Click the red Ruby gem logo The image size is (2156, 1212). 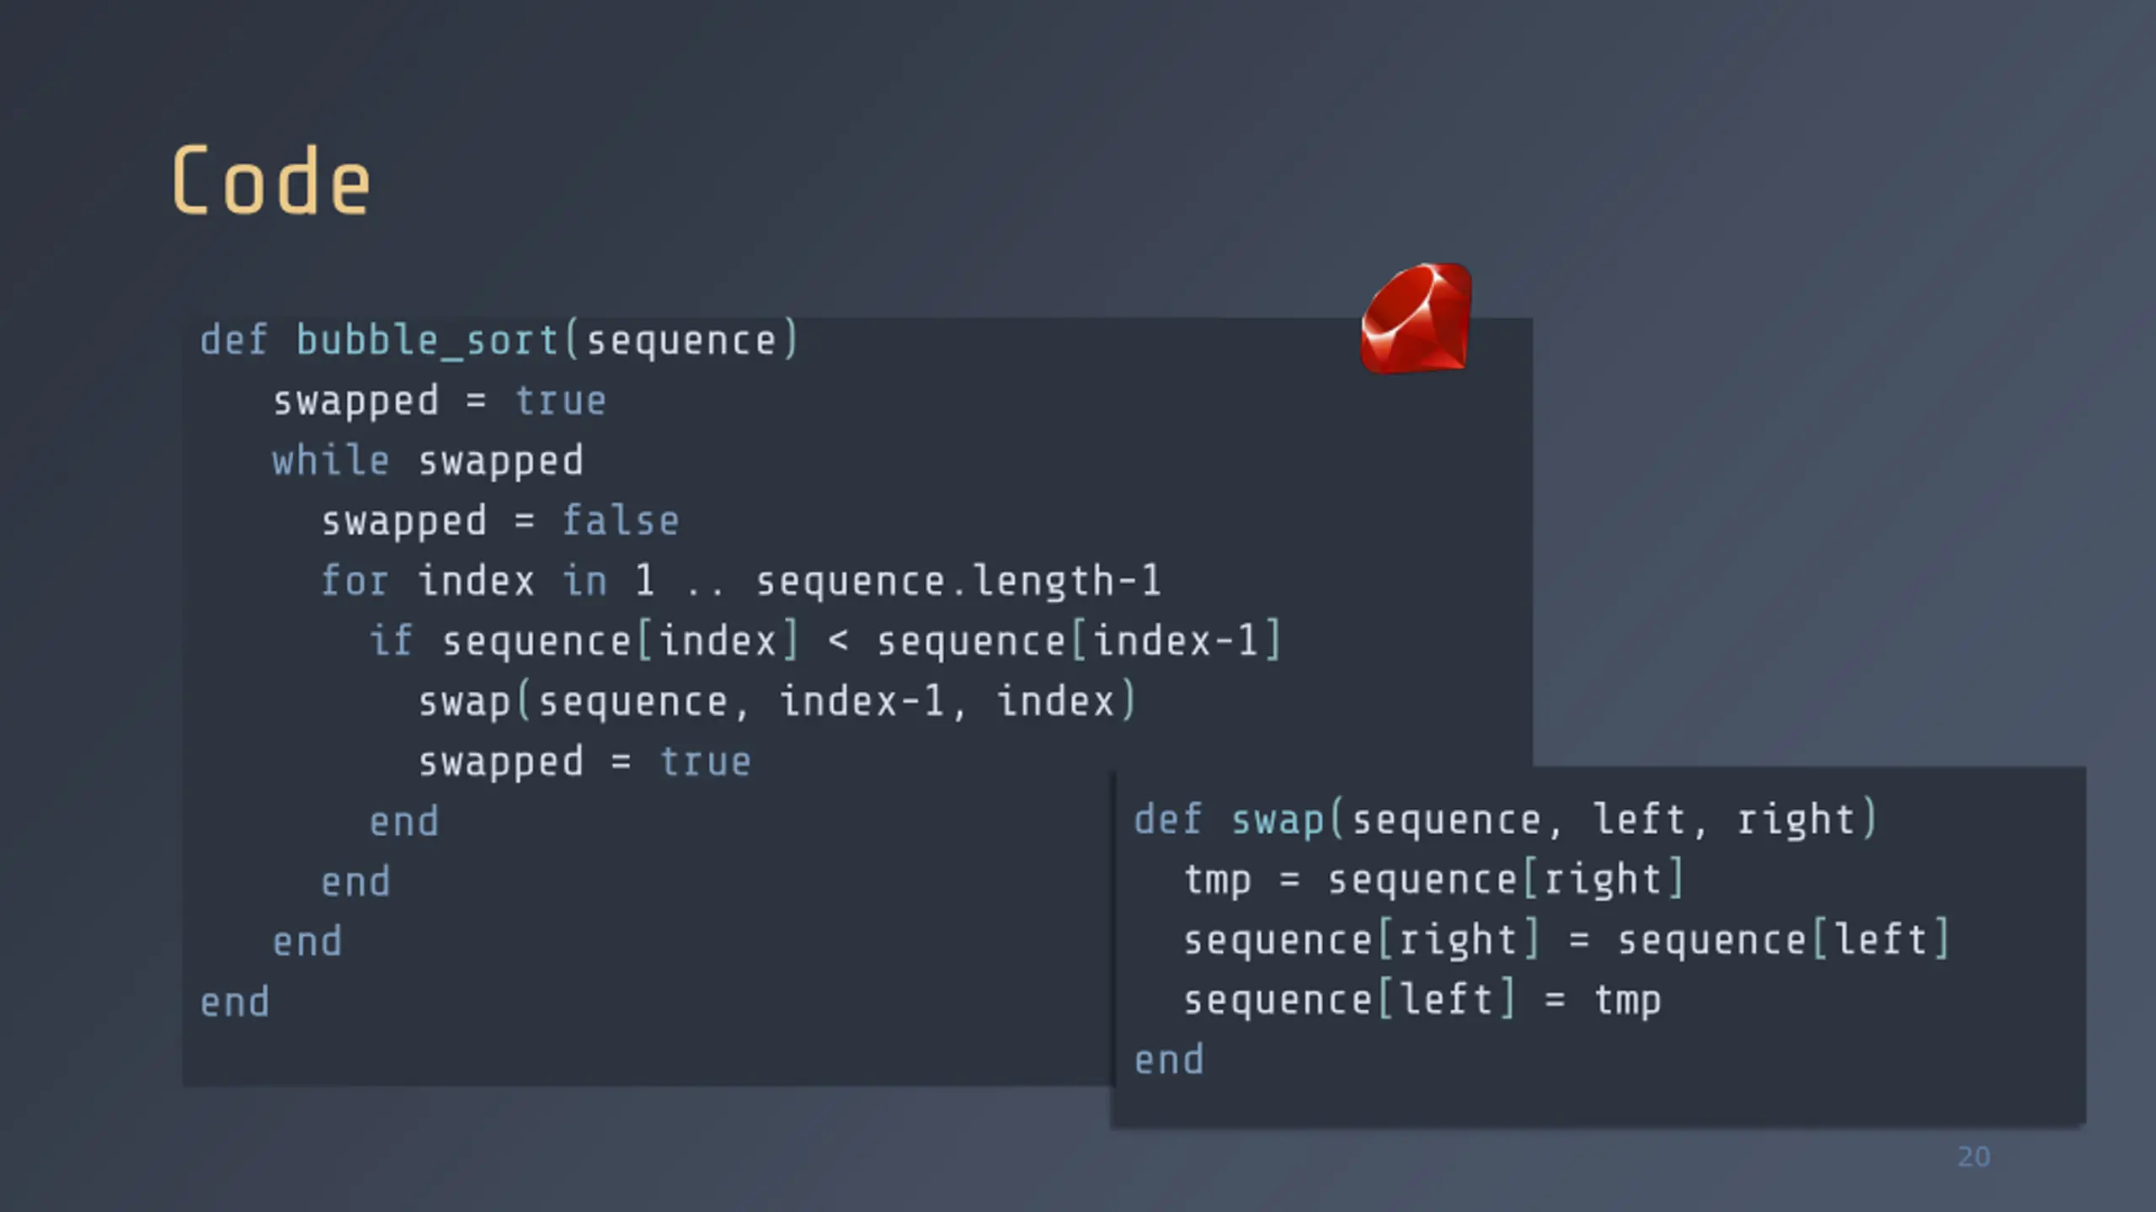[x=1417, y=318]
